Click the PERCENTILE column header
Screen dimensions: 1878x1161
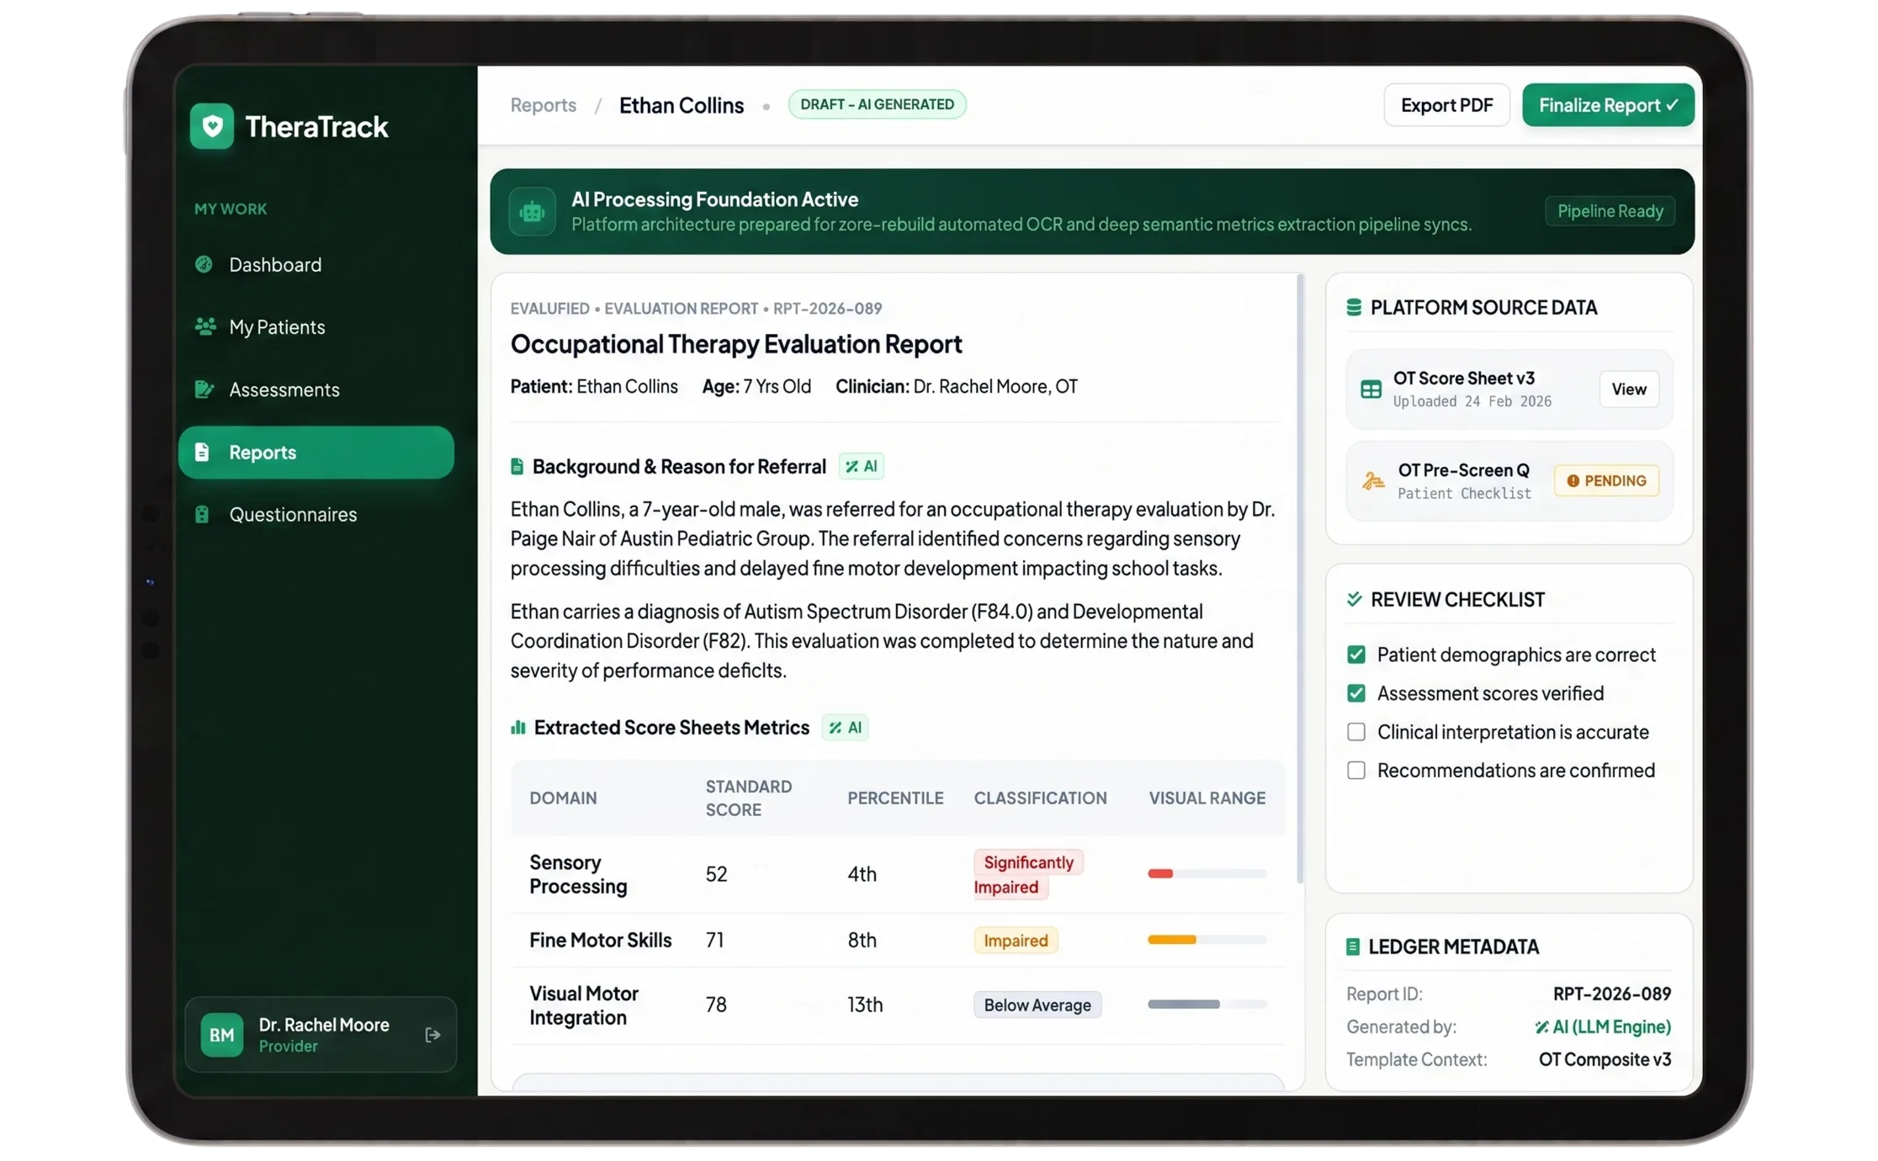[895, 798]
